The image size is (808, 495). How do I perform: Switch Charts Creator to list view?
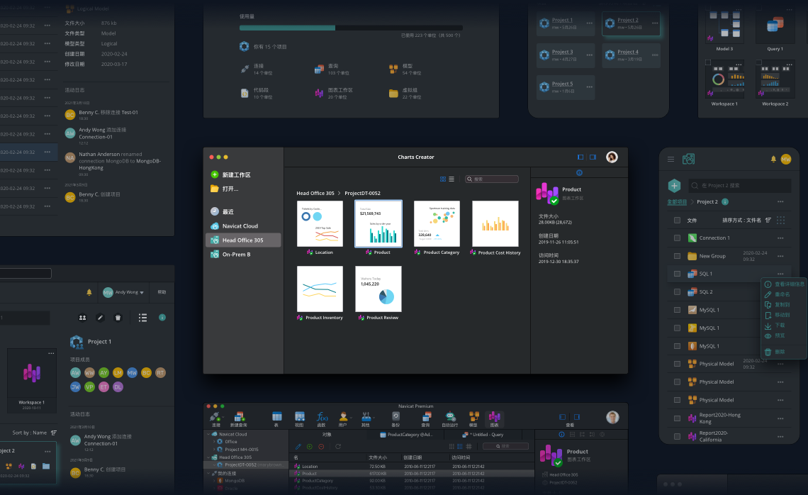(x=451, y=179)
